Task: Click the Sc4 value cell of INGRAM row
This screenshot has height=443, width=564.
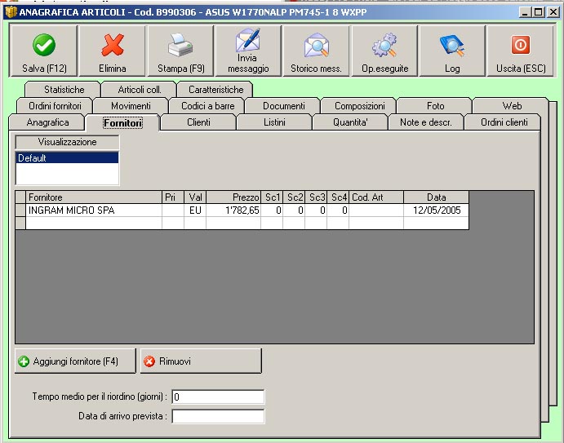Action: 338,210
